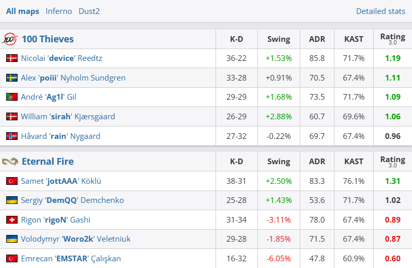Switch to the Dust2 map tab
The image size is (412, 268).
(x=89, y=11)
